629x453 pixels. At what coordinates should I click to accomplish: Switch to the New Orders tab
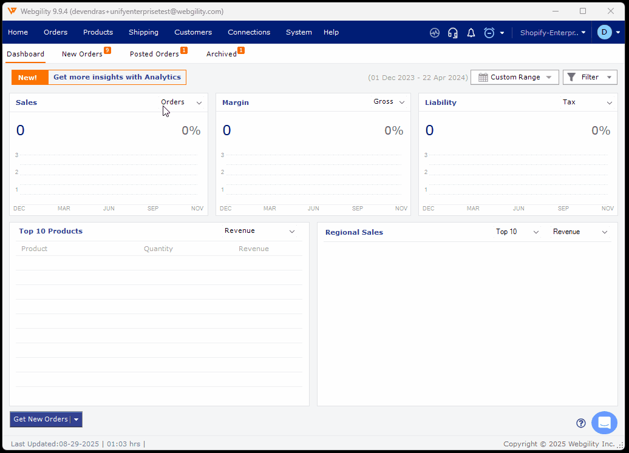pos(82,54)
